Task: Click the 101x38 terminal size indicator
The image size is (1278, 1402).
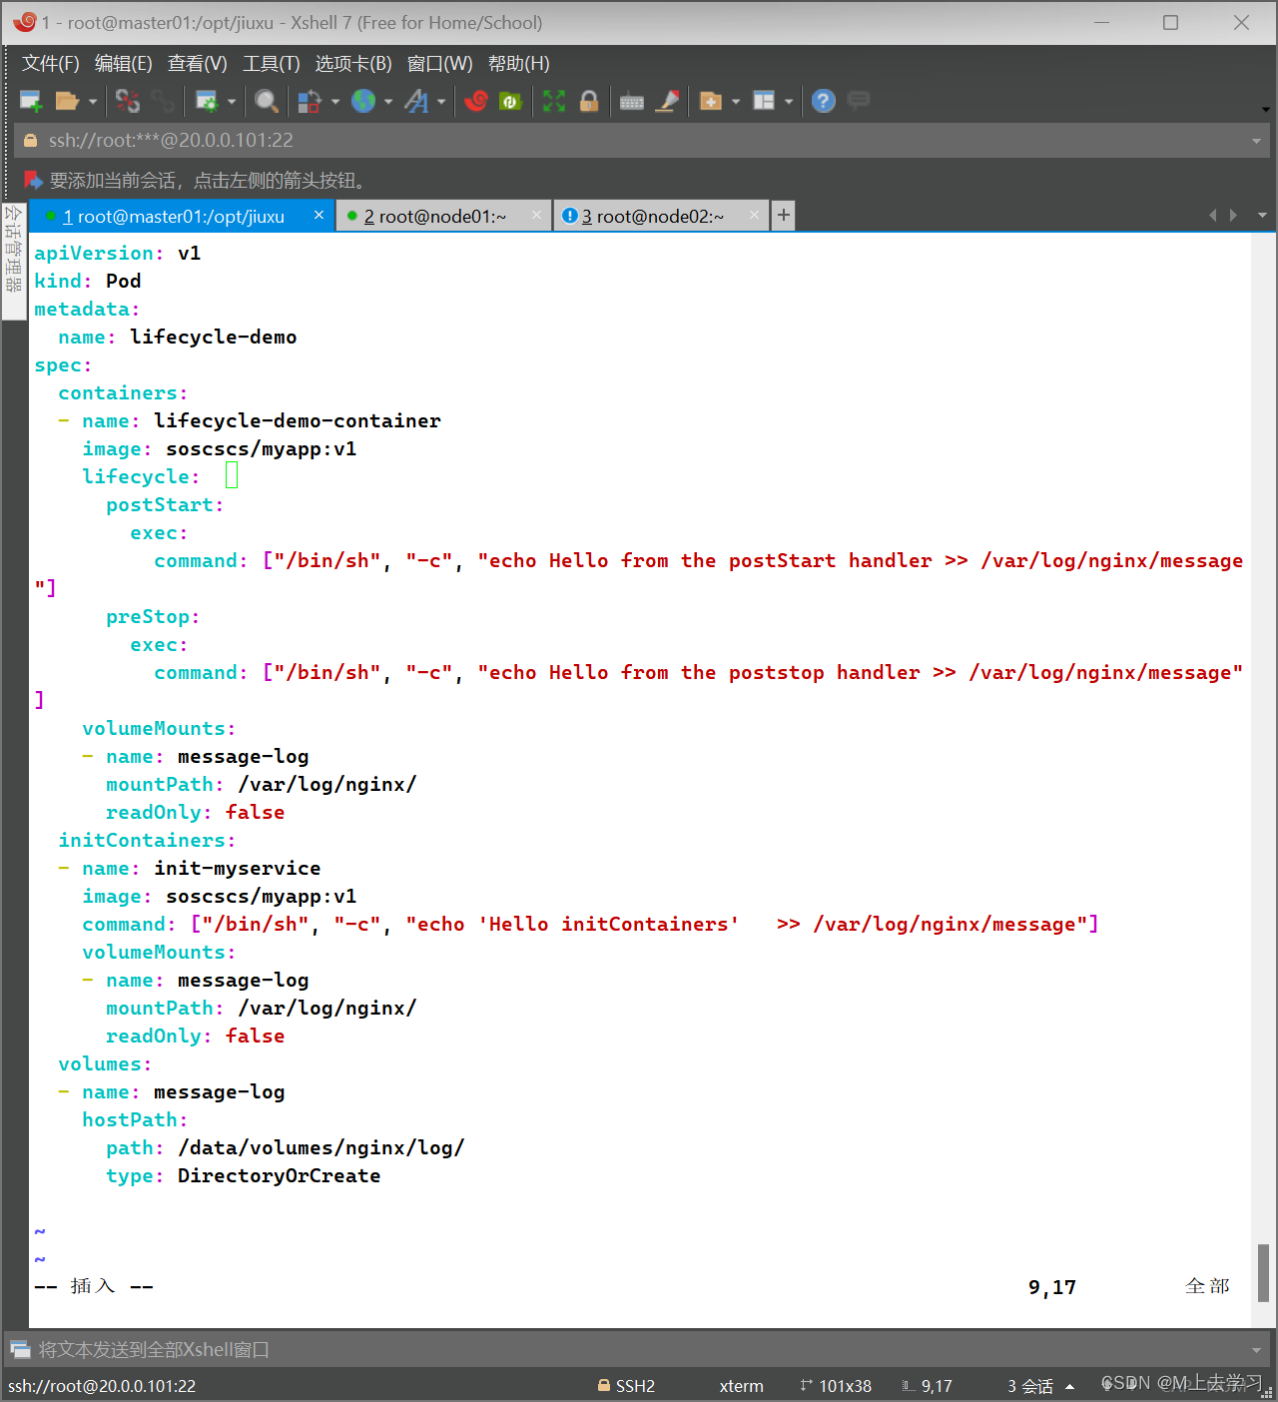Action: click(836, 1386)
